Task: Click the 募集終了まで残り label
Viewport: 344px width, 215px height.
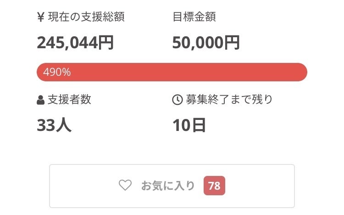Action: click(x=229, y=100)
